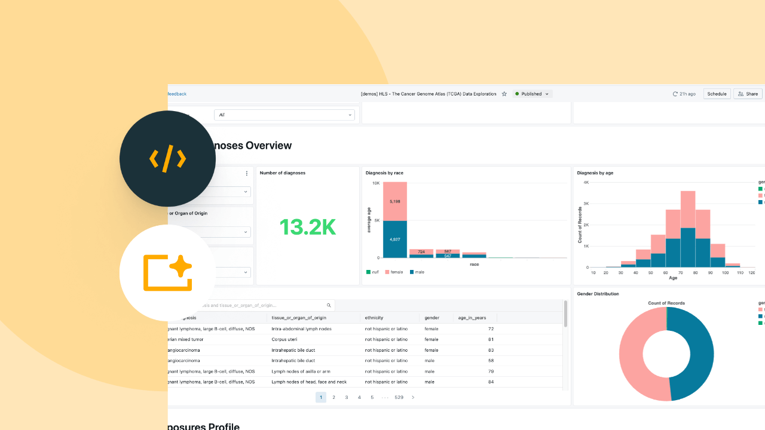Click the dark code brackets circle icon
765x430 pixels.
pos(167,159)
